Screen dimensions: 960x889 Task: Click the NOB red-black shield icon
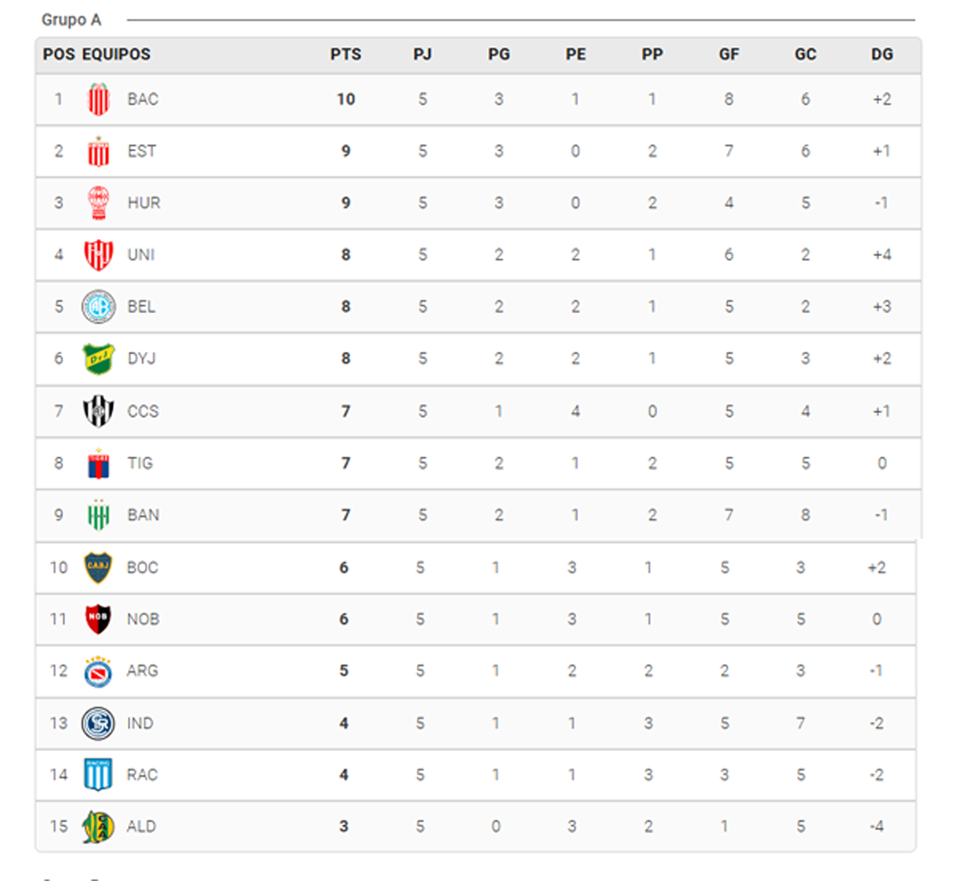point(98,619)
